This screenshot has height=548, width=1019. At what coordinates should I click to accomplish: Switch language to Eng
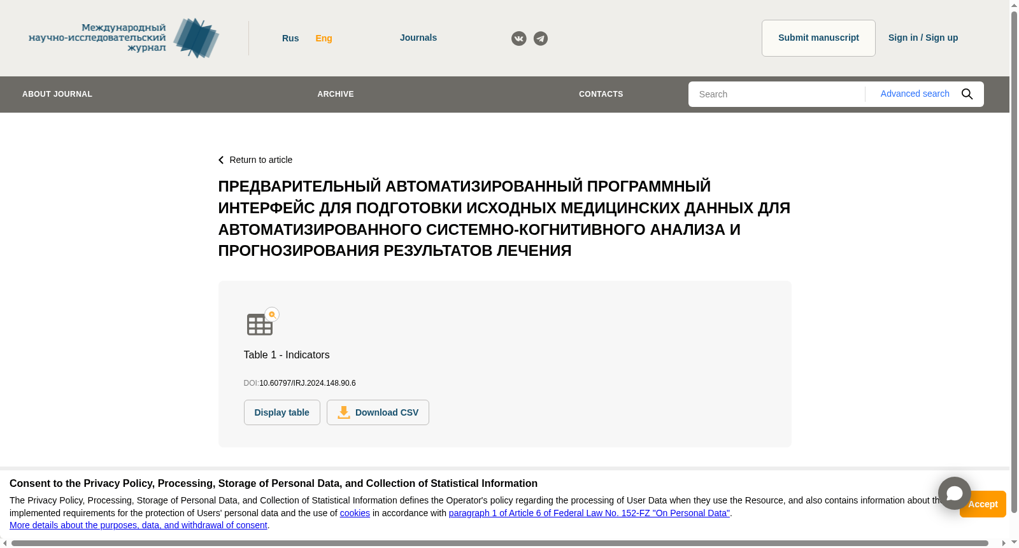324,38
